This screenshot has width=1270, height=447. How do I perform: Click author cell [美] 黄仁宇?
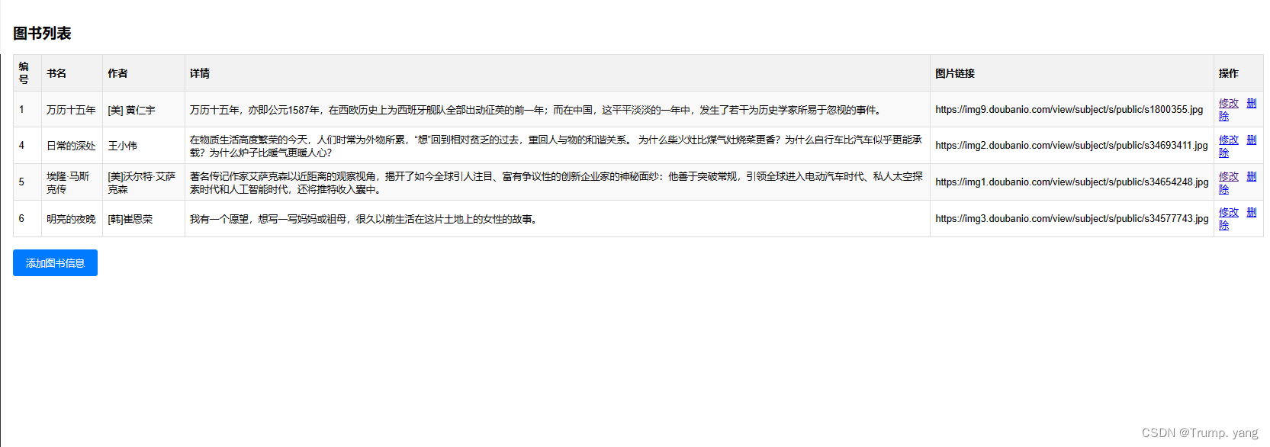tap(143, 110)
